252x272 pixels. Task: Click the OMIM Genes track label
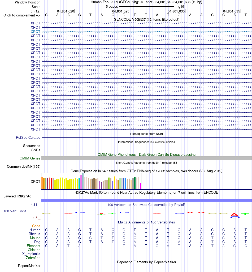coord(30,158)
